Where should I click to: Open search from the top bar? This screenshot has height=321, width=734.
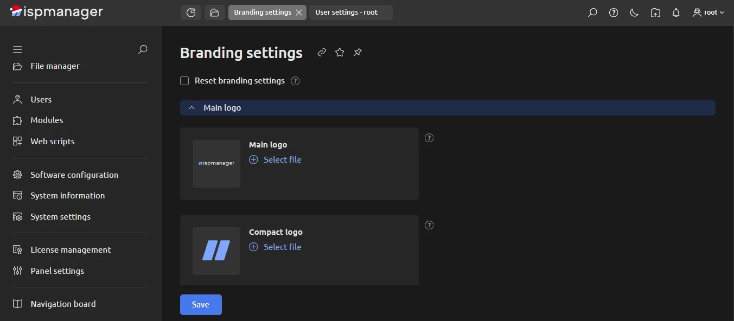(x=592, y=12)
